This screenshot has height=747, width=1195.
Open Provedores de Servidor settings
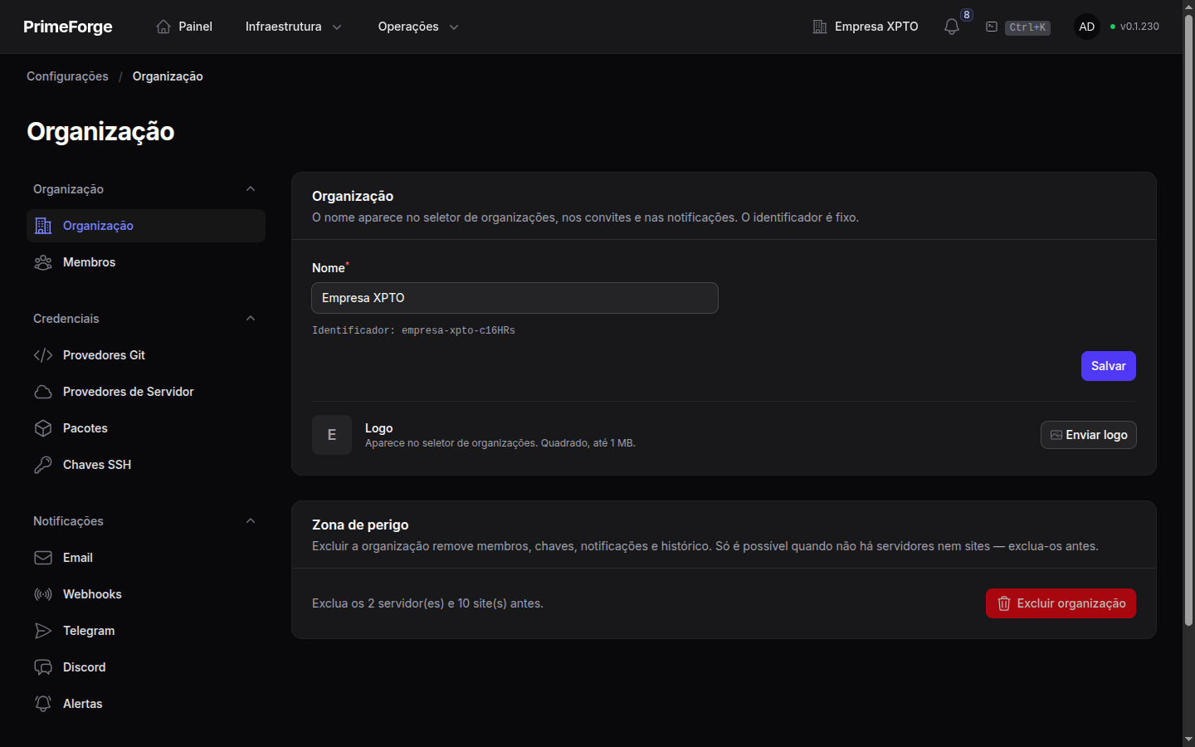pyautogui.click(x=146, y=392)
